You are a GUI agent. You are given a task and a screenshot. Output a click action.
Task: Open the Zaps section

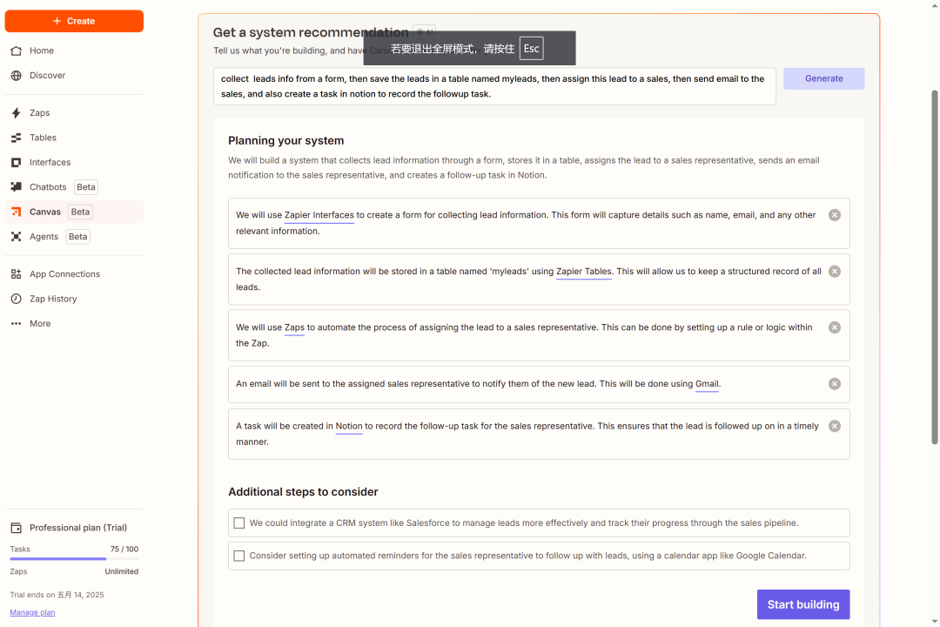74,113
